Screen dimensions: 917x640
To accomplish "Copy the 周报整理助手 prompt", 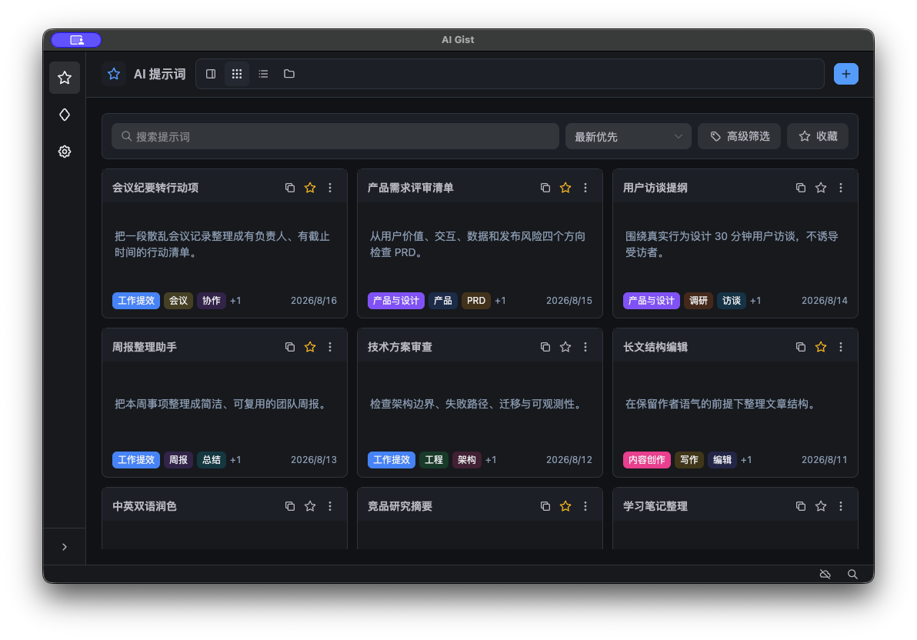I will tap(289, 347).
